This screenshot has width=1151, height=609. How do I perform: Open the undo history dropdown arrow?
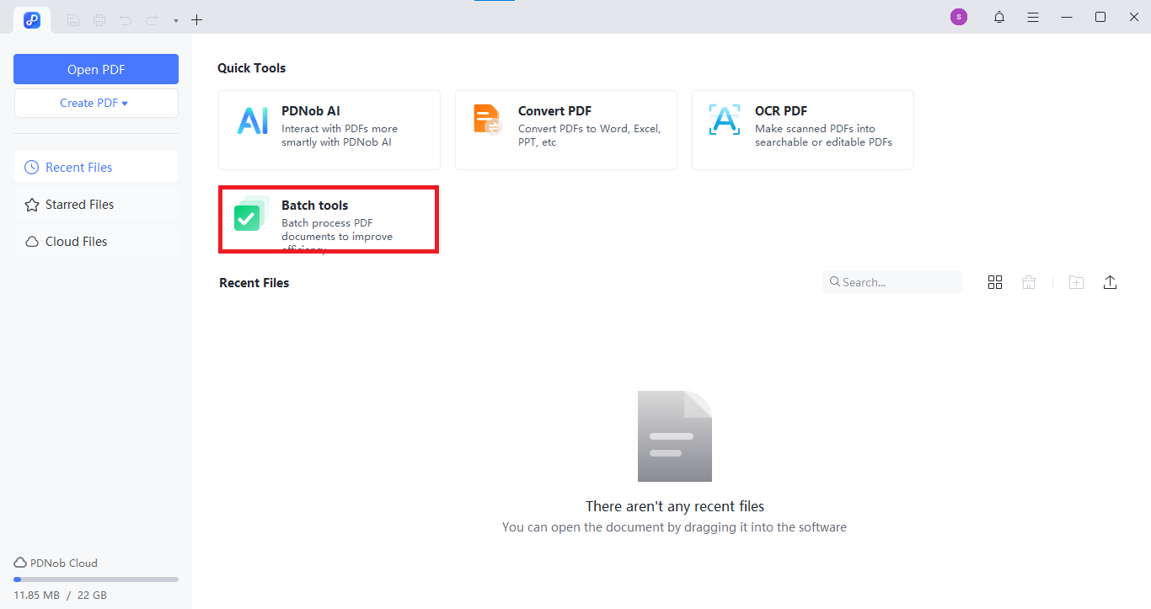(175, 19)
